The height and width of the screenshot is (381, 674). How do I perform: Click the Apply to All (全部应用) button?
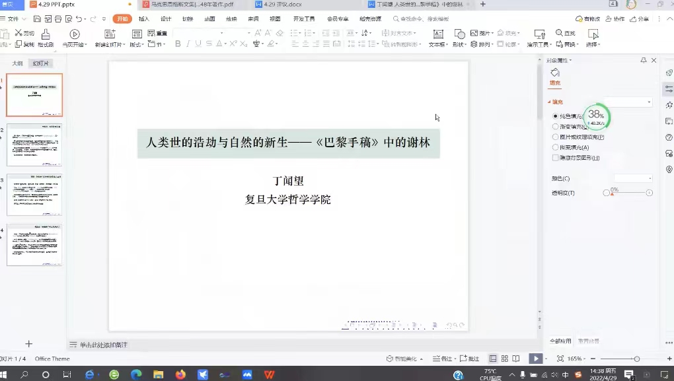click(x=561, y=341)
